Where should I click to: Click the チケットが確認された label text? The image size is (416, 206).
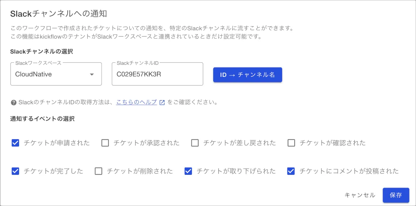(x=332, y=143)
